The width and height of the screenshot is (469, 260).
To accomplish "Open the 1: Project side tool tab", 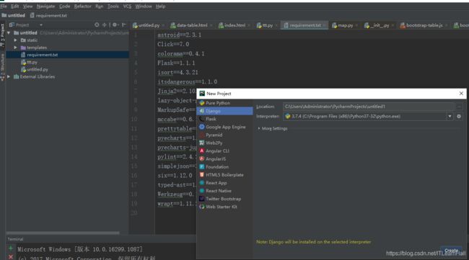I will [x=2, y=35].
